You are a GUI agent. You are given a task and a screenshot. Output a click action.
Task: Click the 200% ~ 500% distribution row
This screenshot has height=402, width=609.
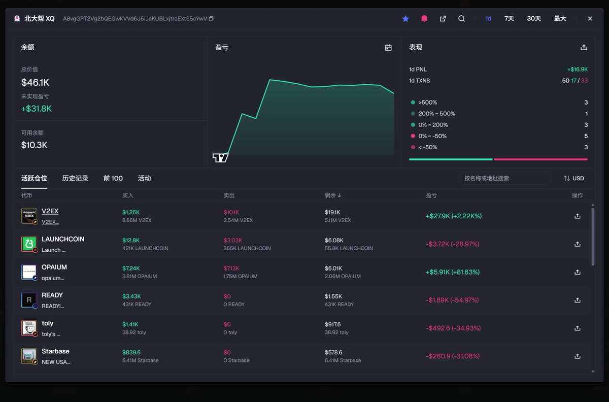click(x=498, y=114)
